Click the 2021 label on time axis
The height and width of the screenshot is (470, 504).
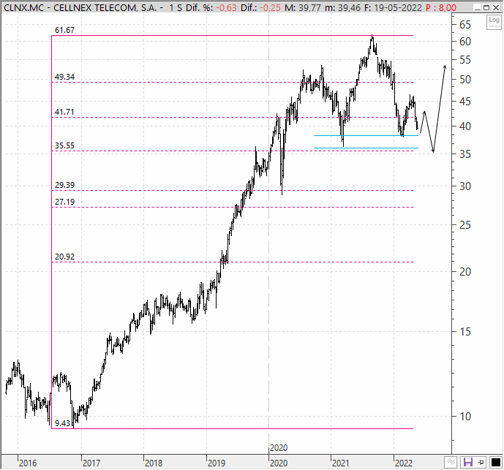(x=340, y=463)
